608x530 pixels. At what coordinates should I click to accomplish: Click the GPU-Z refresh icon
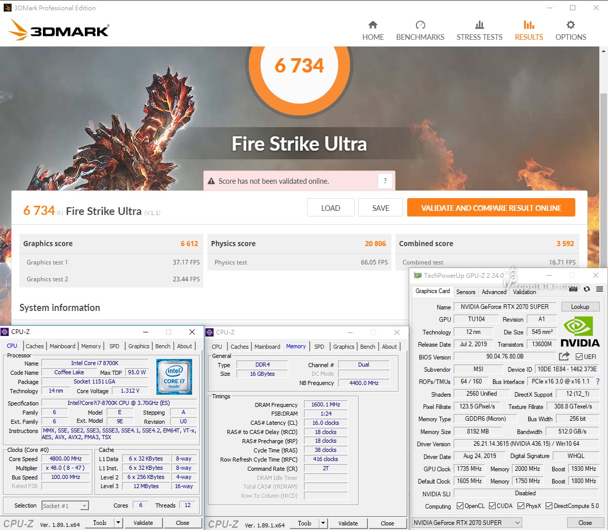[587, 289]
